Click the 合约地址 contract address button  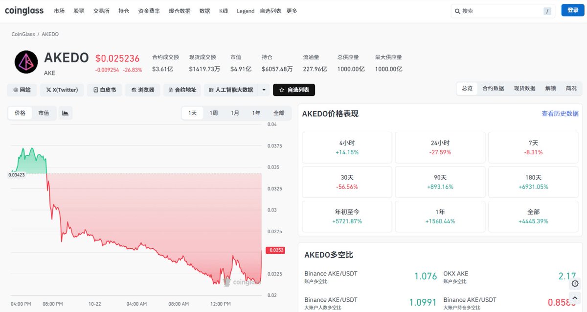(182, 90)
